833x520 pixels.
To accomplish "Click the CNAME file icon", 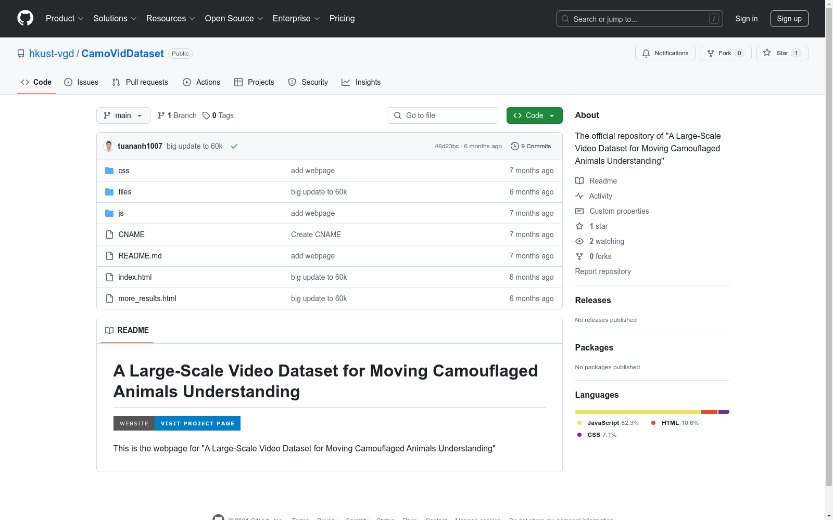I will coord(109,235).
